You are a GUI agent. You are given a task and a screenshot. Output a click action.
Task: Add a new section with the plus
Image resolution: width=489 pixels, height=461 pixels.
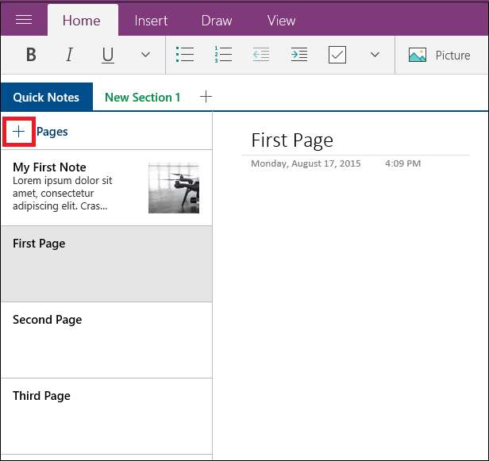(206, 97)
